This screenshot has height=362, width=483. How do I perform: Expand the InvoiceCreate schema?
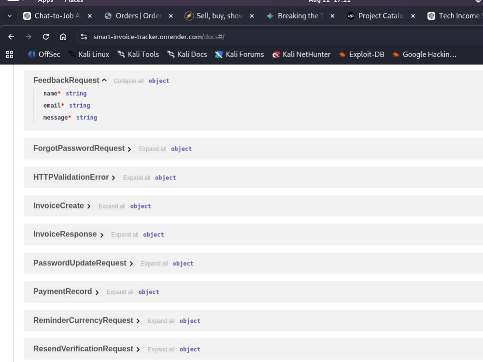click(89, 206)
